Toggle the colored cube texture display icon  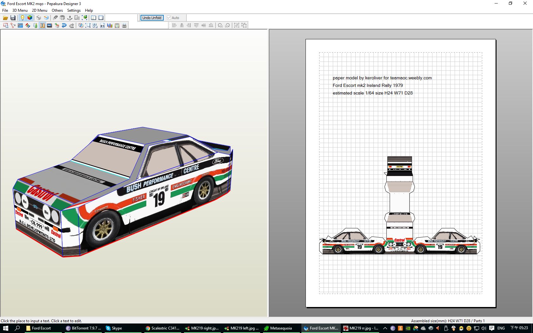point(30,18)
